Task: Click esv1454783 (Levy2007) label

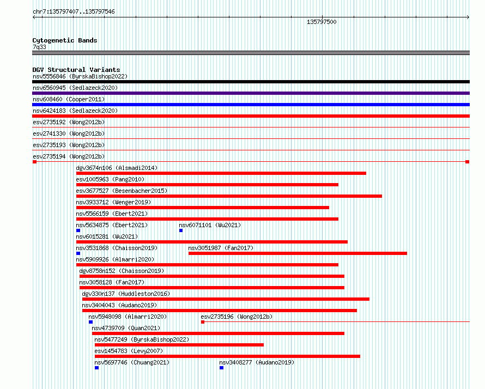Action: coord(129,351)
